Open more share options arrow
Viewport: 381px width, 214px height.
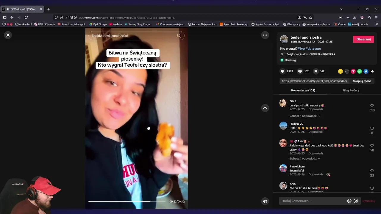coord(372,71)
